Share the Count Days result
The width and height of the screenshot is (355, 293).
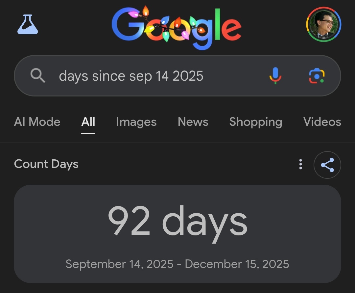pyautogui.click(x=327, y=165)
